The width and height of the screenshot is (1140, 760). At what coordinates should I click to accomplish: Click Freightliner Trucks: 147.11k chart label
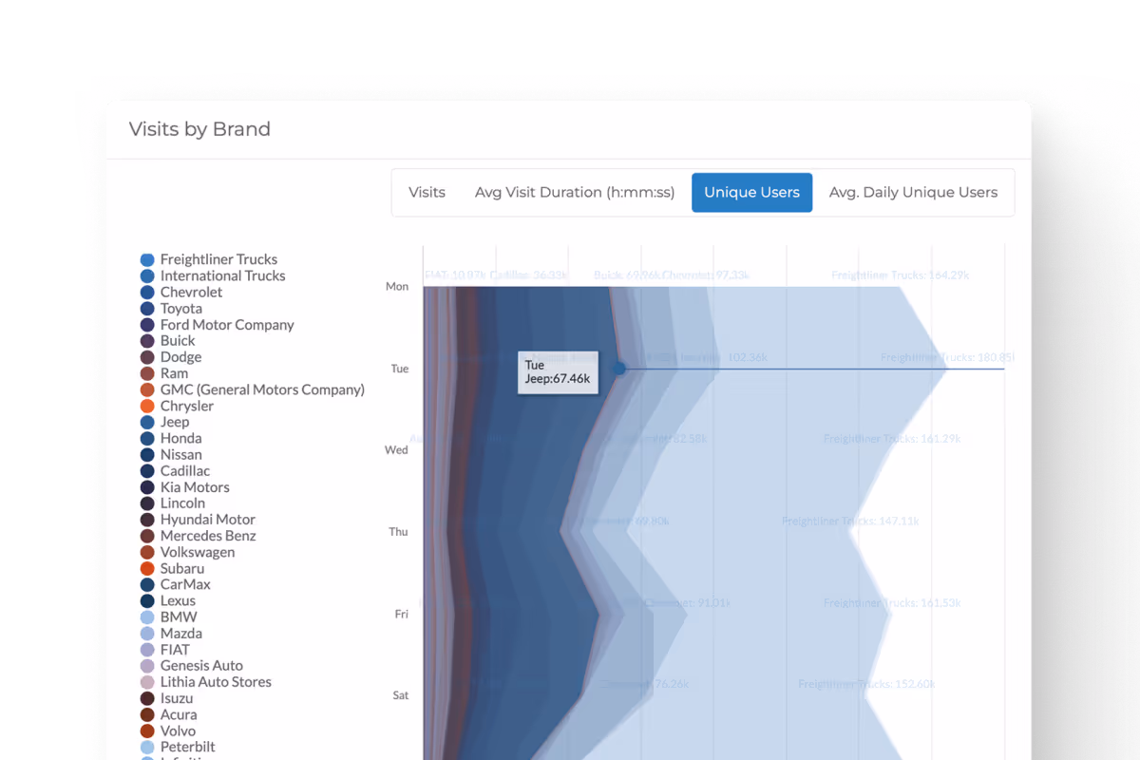pos(850,522)
